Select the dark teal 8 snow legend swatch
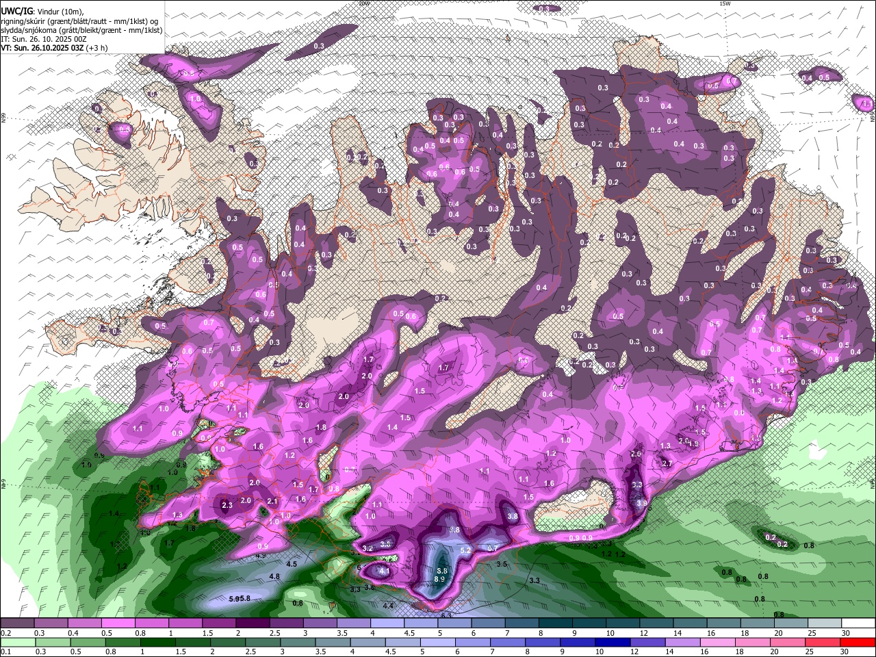Viewport: 876px width, 657px height. (555, 623)
